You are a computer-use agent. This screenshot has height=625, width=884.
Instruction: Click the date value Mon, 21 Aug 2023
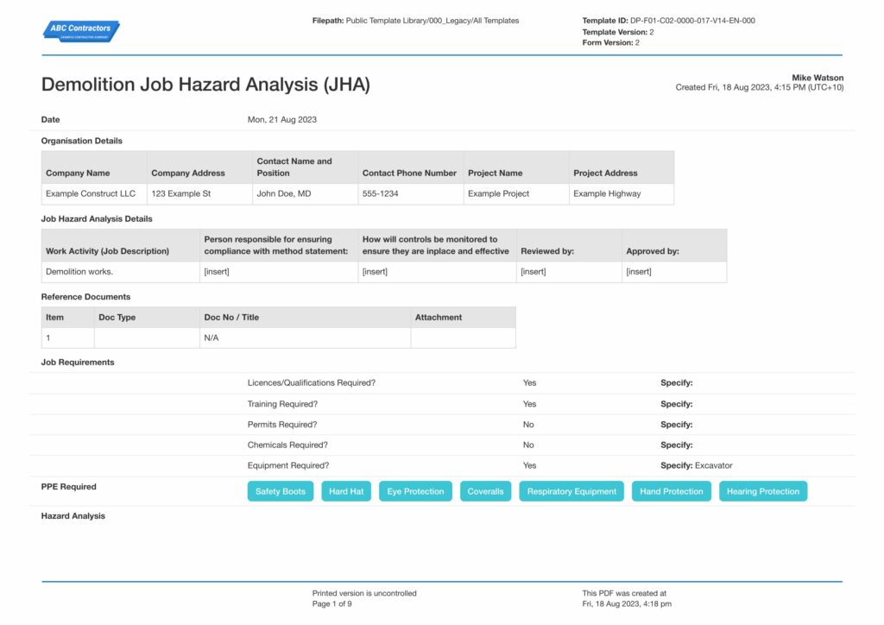[282, 119]
